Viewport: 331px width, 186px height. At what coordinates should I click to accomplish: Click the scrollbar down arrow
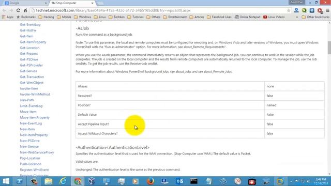(329, 174)
